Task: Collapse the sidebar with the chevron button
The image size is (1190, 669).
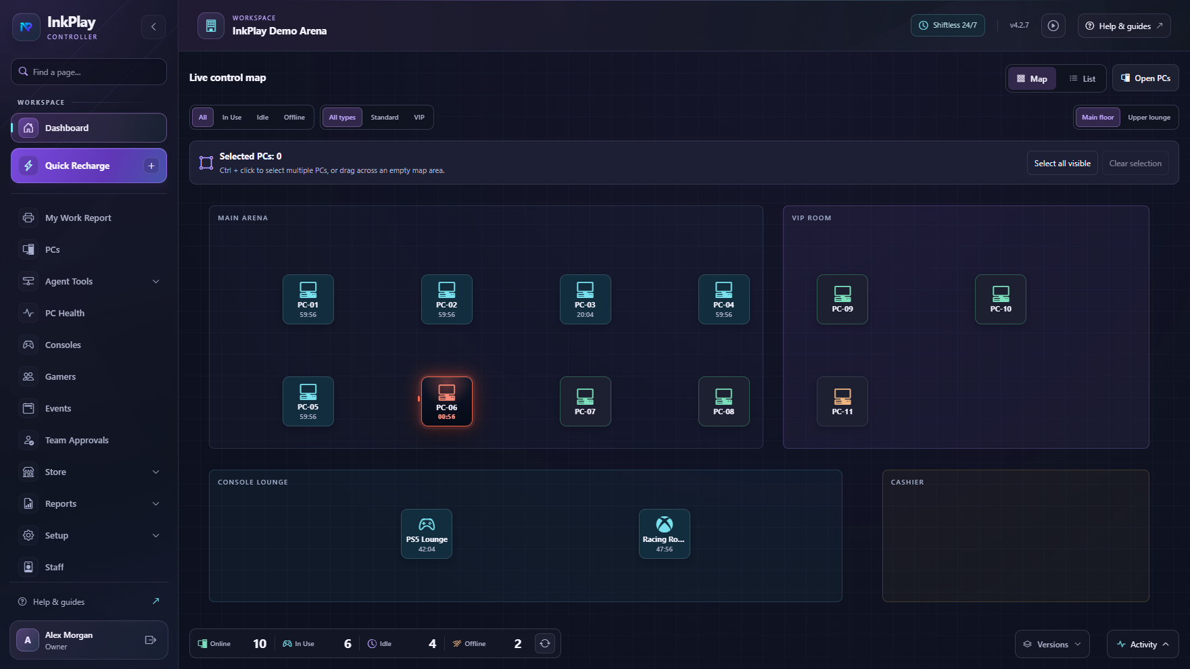Action: [153, 27]
